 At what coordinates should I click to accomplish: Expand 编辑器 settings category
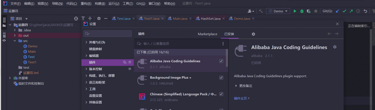pos(86,56)
